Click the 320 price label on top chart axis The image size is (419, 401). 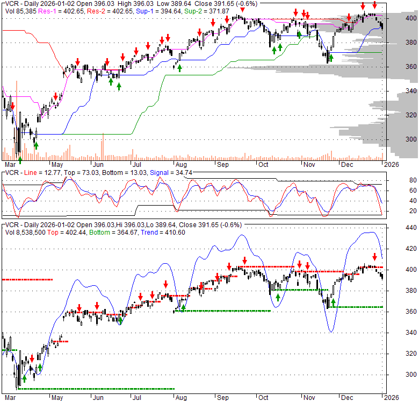pyautogui.click(x=411, y=115)
